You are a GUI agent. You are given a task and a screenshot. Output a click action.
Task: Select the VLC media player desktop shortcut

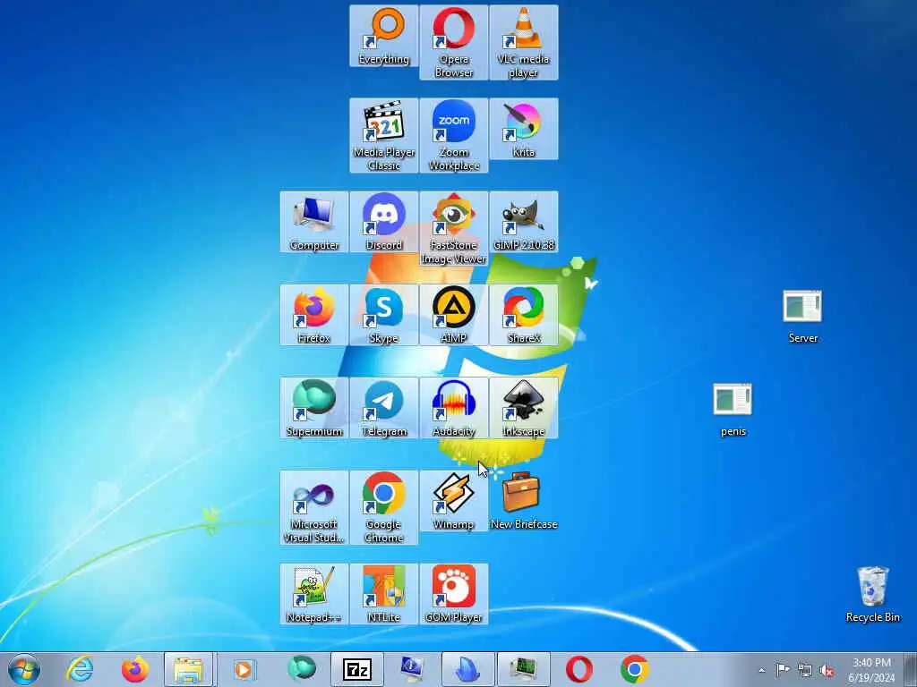(523, 43)
